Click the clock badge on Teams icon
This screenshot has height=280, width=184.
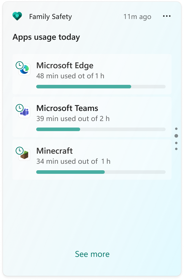click(20, 108)
